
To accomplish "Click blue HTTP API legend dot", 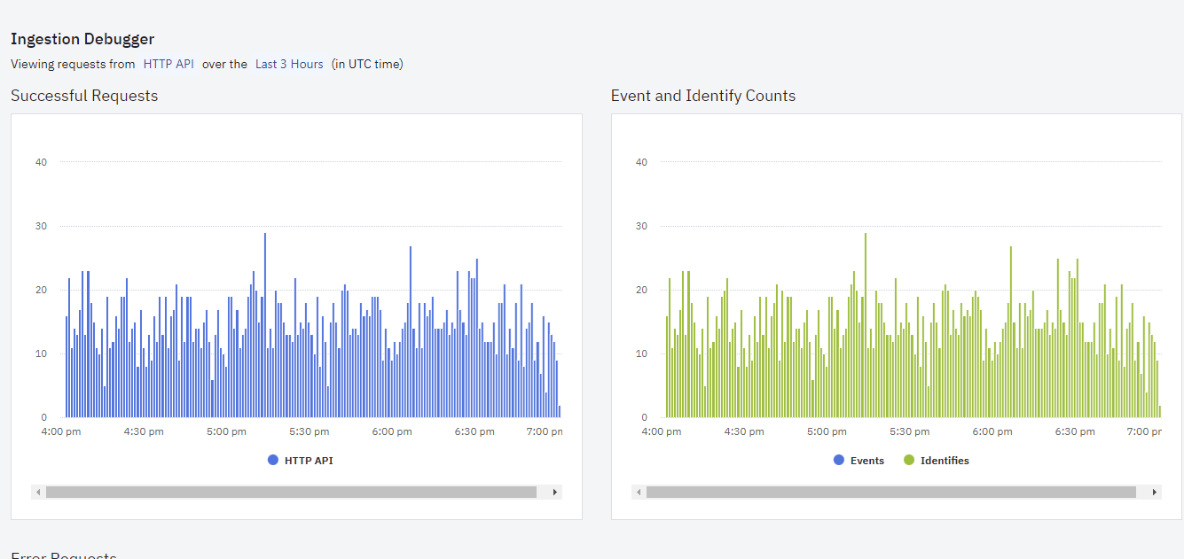I will click(273, 461).
